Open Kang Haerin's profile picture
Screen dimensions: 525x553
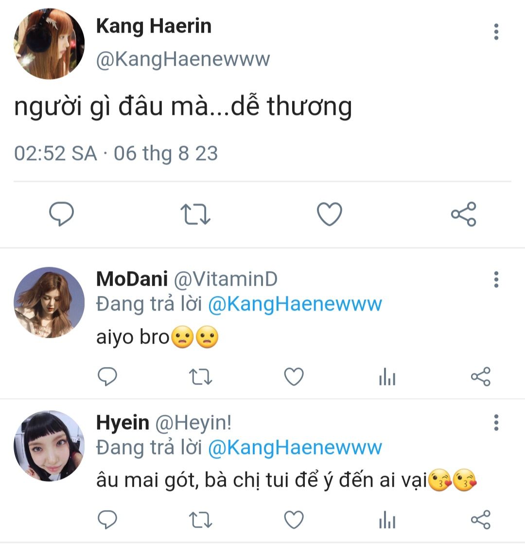pyautogui.click(x=49, y=43)
